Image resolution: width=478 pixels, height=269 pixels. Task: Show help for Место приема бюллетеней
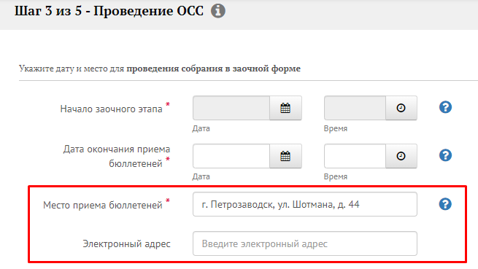click(x=445, y=204)
